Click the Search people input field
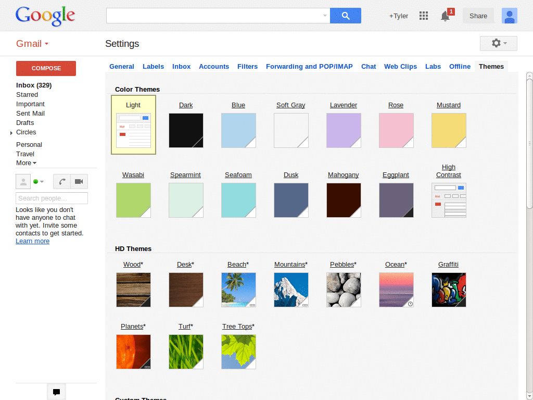The height and width of the screenshot is (400, 533). (x=52, y=198)
